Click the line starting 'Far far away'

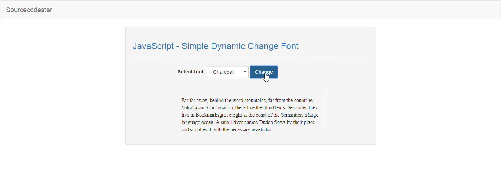point(247,100)
